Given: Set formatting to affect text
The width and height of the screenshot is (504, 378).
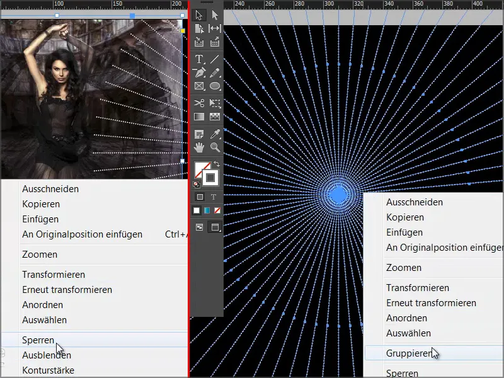Looking at the screenshot, I should click(x=214, y=197).
